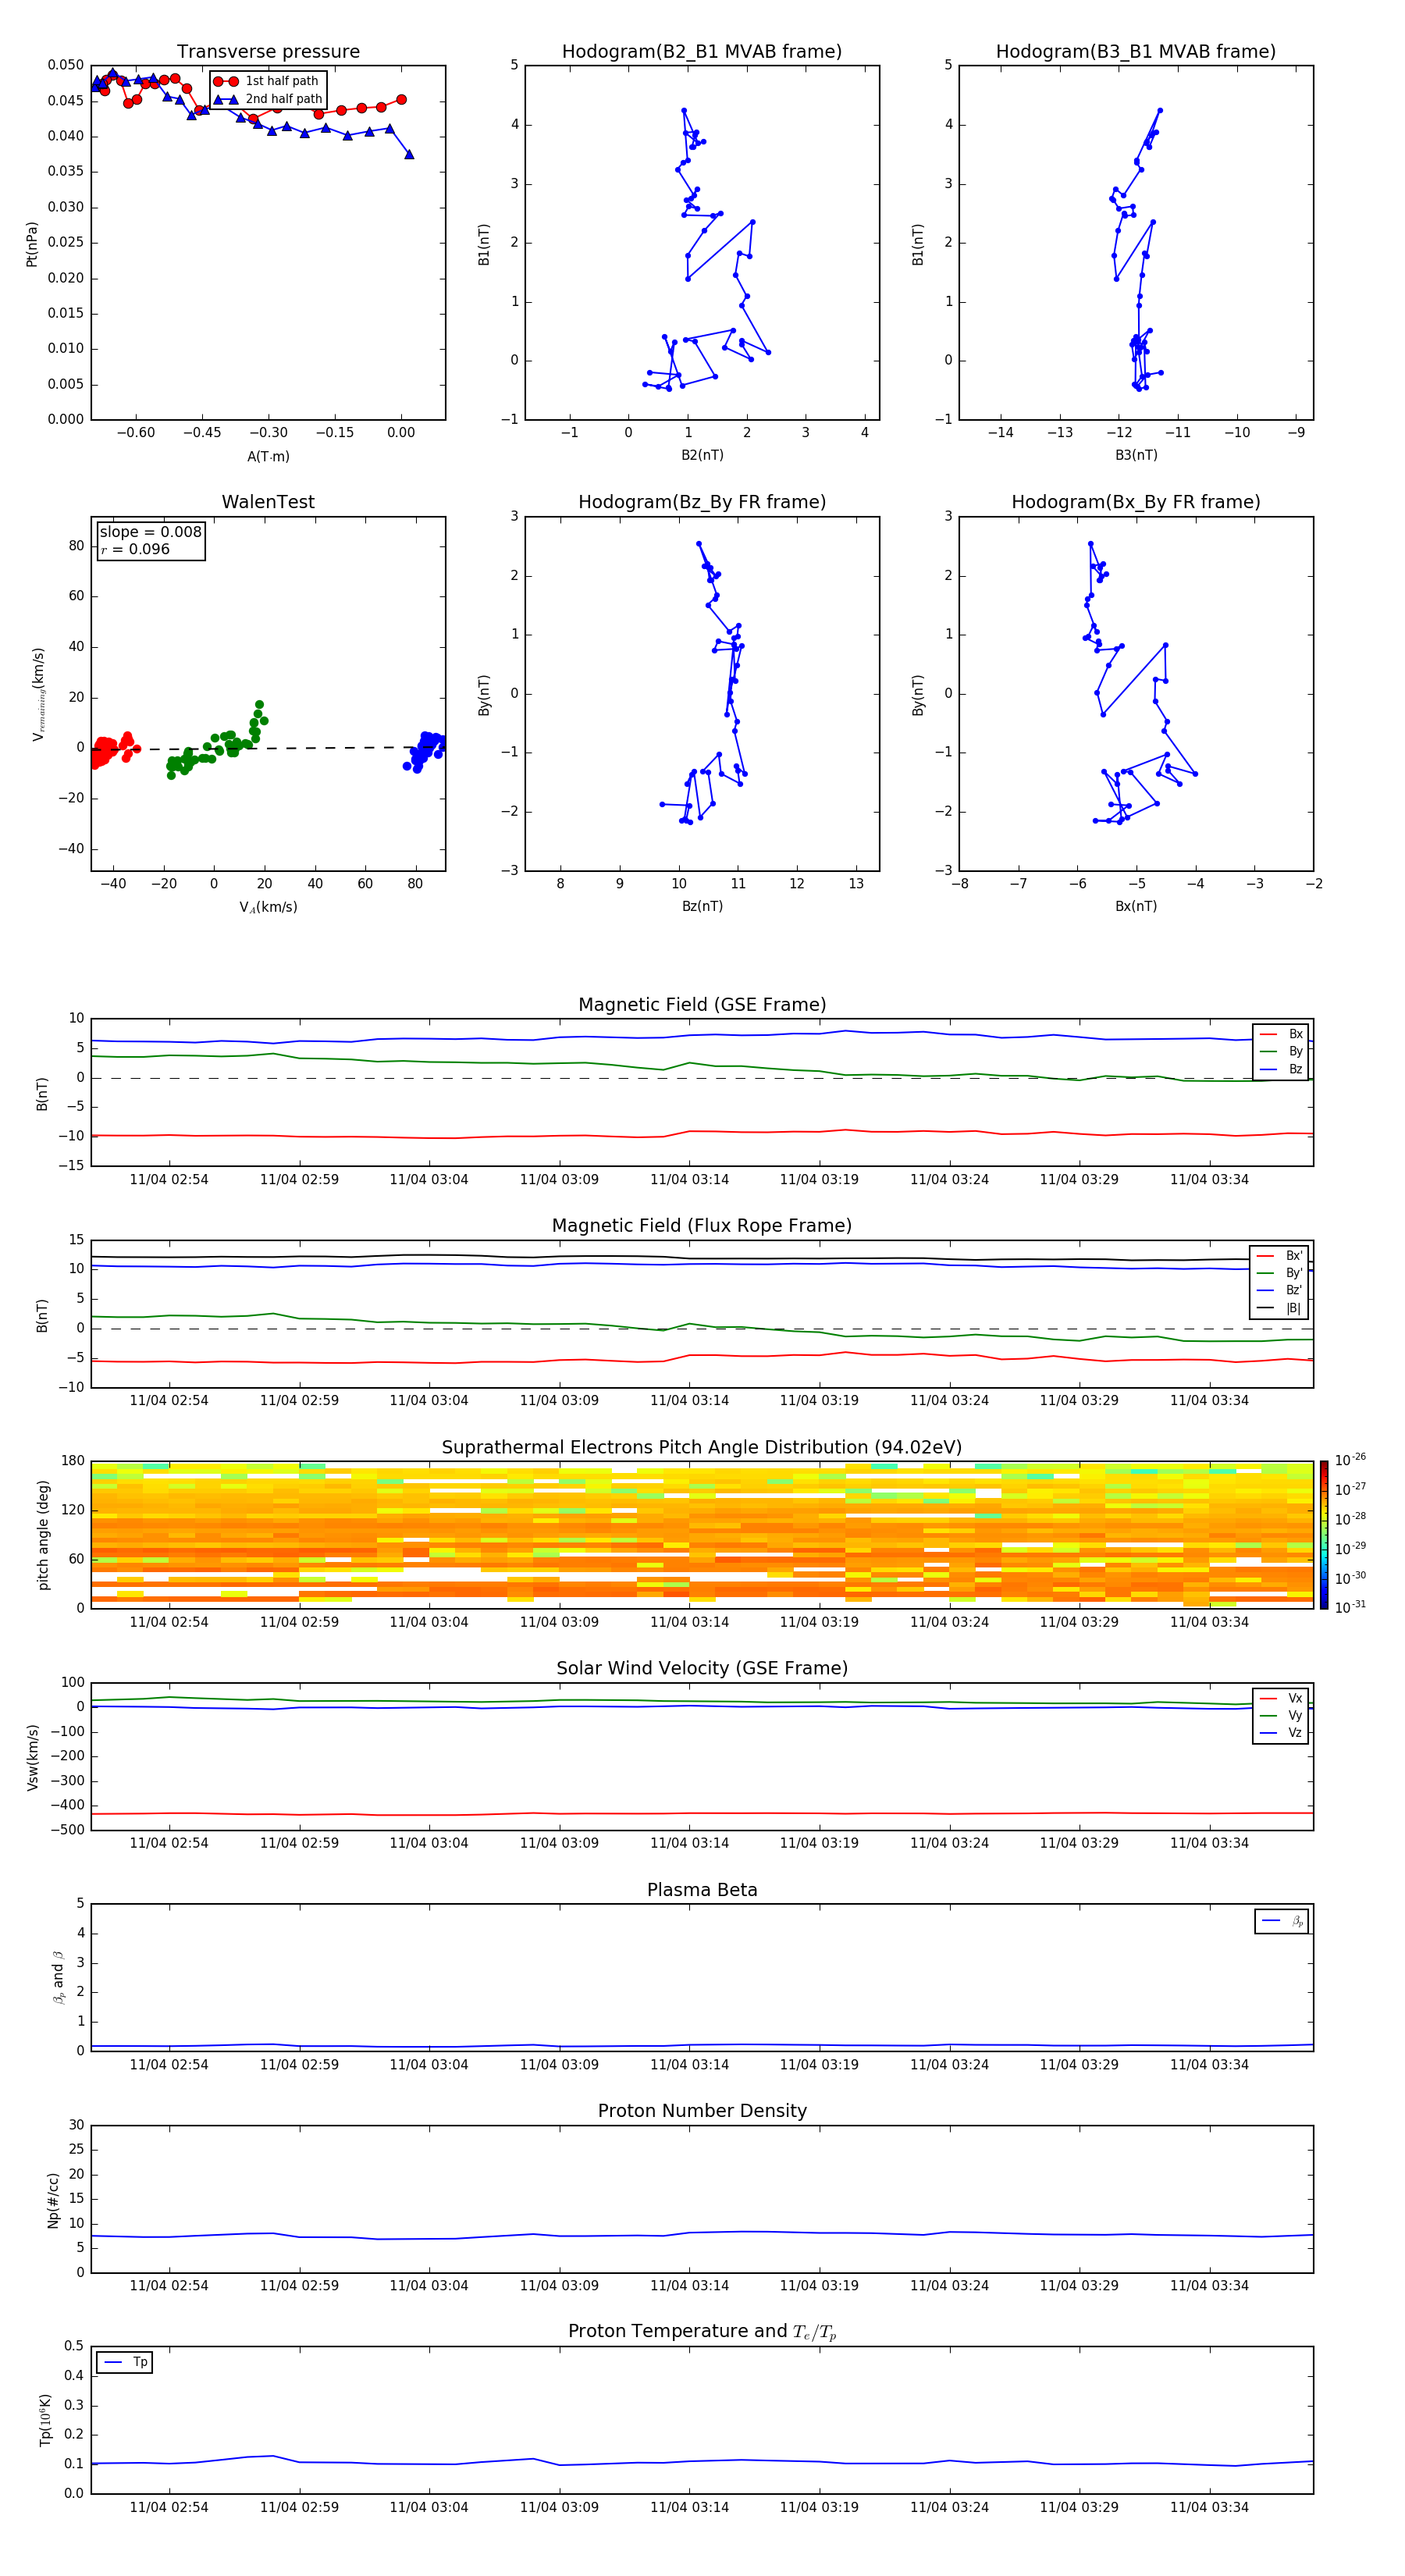The image size is (1405, 2576).
Task: Click the '11/04 03:14' tick on Plasma Beta panel
Action: 689,2064
